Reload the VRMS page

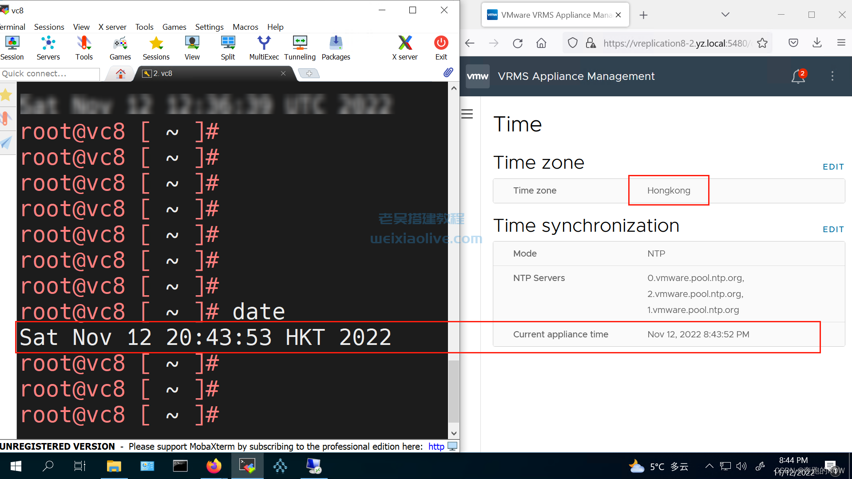518,43
